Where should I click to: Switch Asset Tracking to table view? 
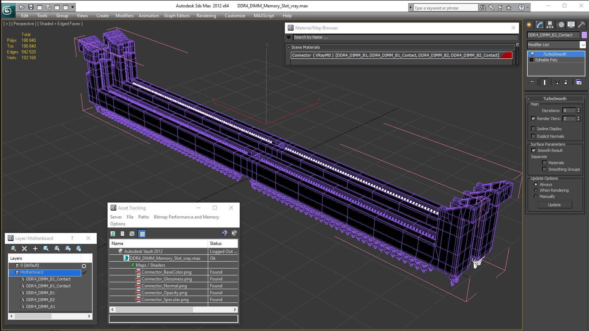click(x=142, y=234)
